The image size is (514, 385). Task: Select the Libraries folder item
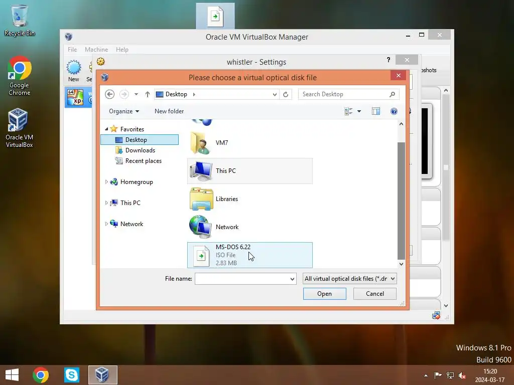(x=250, y=199)
